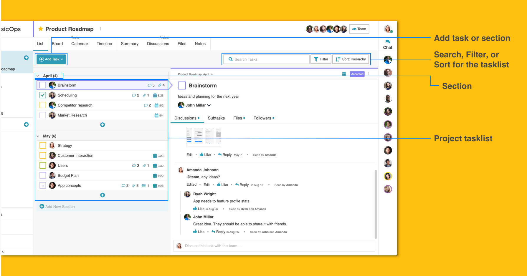Click the comment bubble on the Brainstorm task

[x=150, y=85]
